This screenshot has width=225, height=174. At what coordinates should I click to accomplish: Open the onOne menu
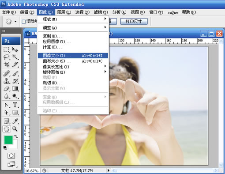point(173,12)
